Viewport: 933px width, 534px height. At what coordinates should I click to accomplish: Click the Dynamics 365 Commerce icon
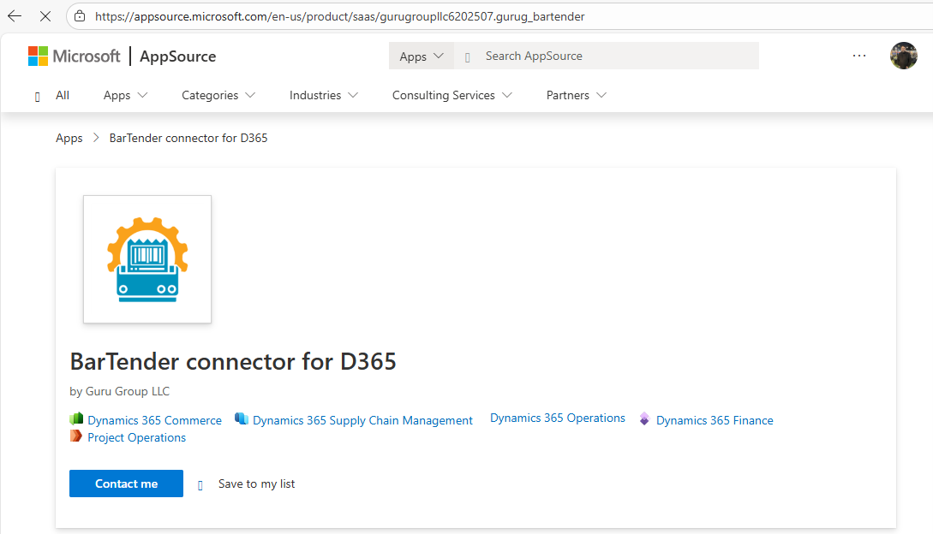click(76, 419)
